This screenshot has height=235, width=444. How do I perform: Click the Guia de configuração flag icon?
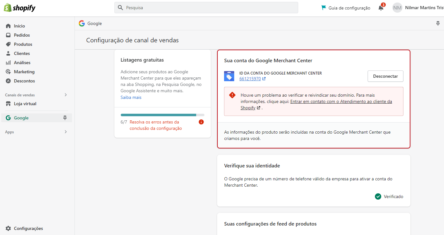tap(324, 8)
